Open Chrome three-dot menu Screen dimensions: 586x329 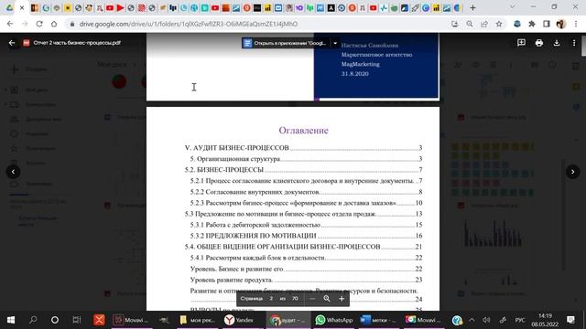pos(576,24)
